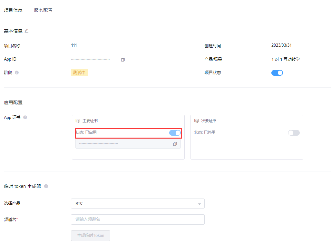The image size is (331, 243).
Task: Click the 次要证书 certificate icon
Action: click(197, 121)
